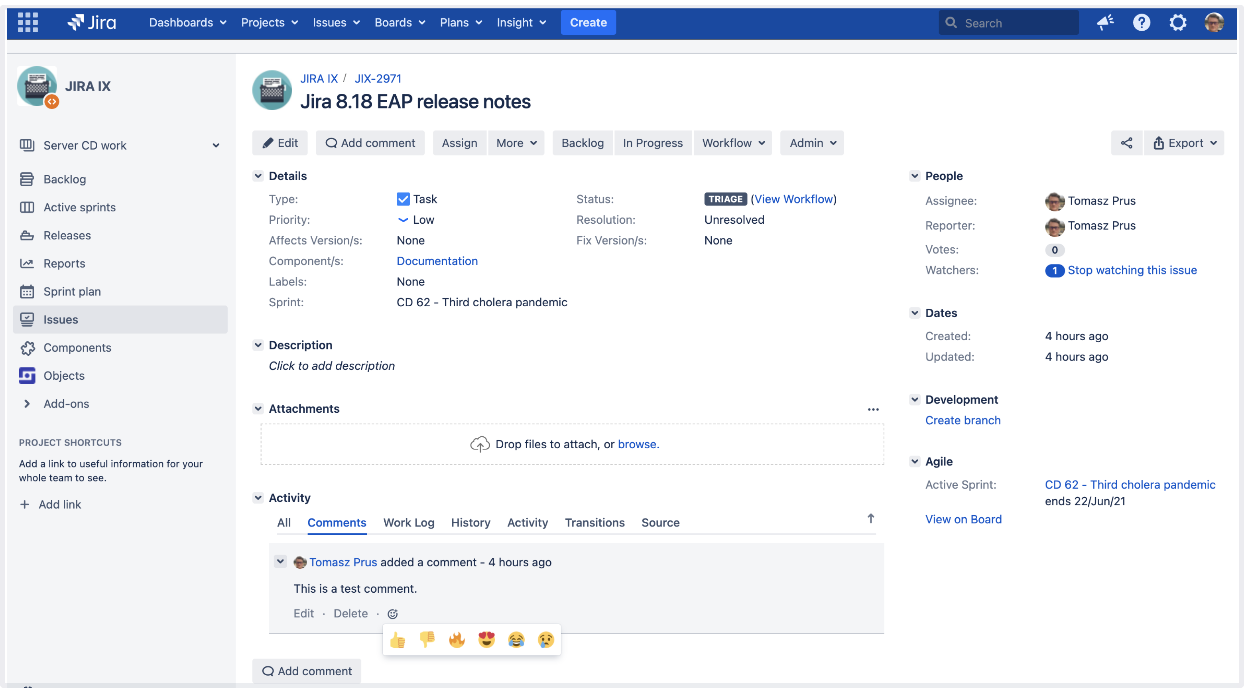Click the Edit issue button
This screenshot has width=1244, height=688.
(x=280, y=142)
